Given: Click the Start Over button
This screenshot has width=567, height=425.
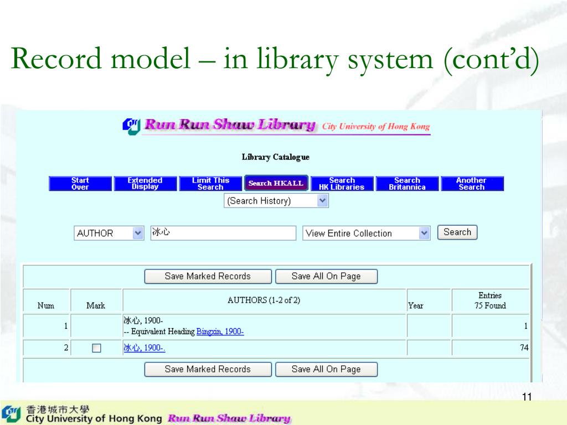Looking at the screenshot, I should click(x=80, y=184).
